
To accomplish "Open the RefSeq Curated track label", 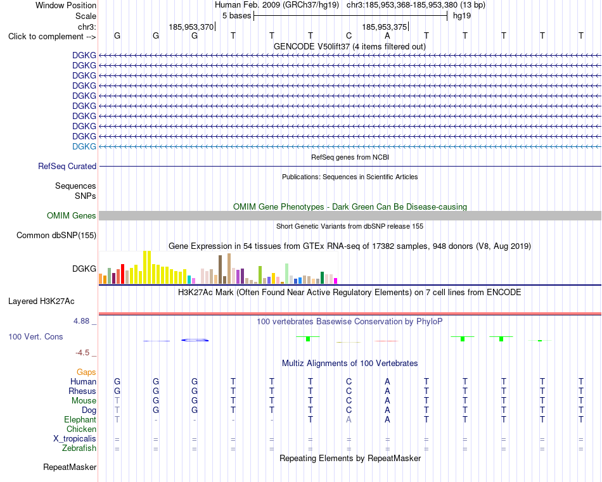I will (67, 166).
